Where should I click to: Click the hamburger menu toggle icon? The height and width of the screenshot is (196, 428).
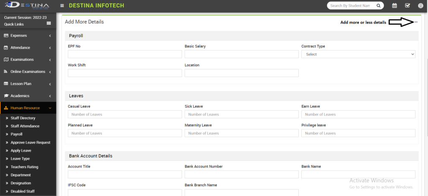pyautogui.click(x=62, y=6)
